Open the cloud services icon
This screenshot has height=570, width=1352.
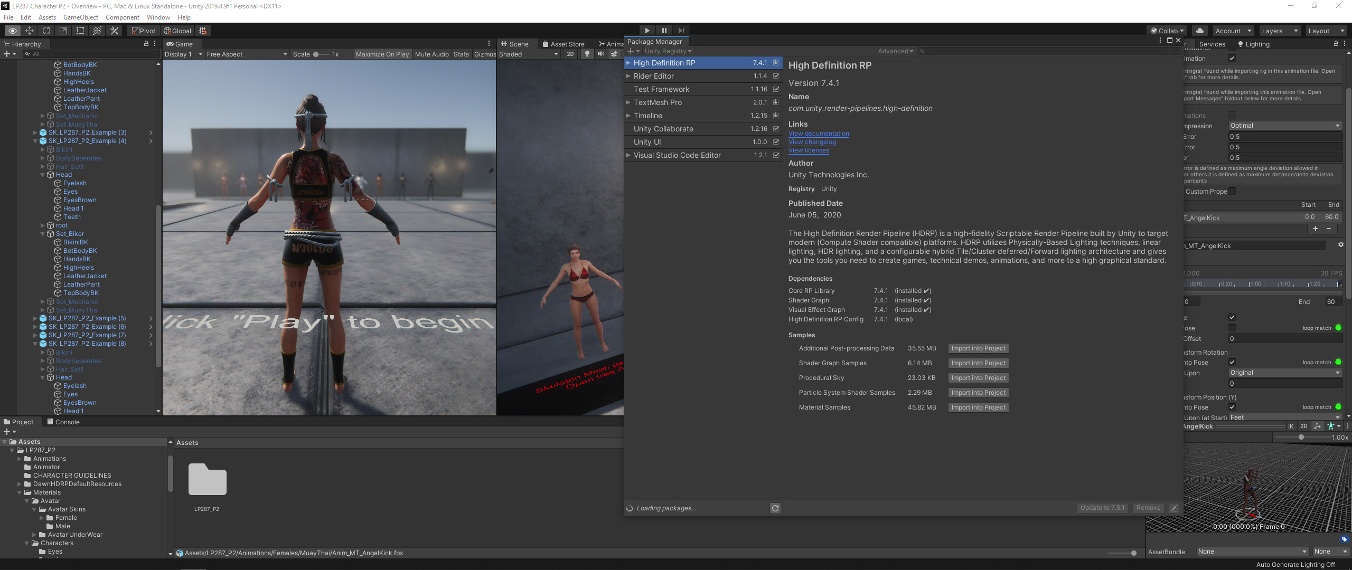tap(1200, 31)
